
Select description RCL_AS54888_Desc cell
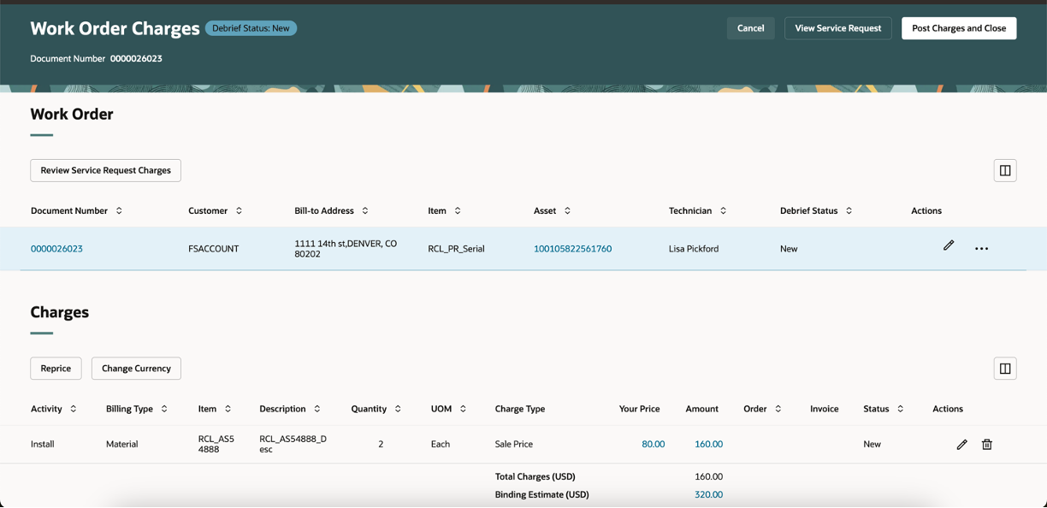point(293,444)
